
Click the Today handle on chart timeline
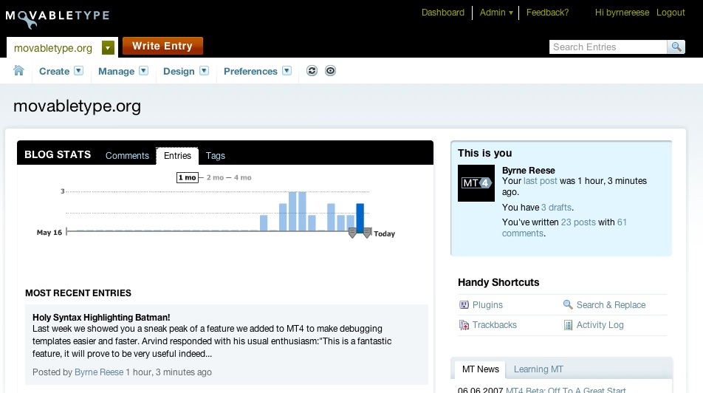click(x=367, y=233)
